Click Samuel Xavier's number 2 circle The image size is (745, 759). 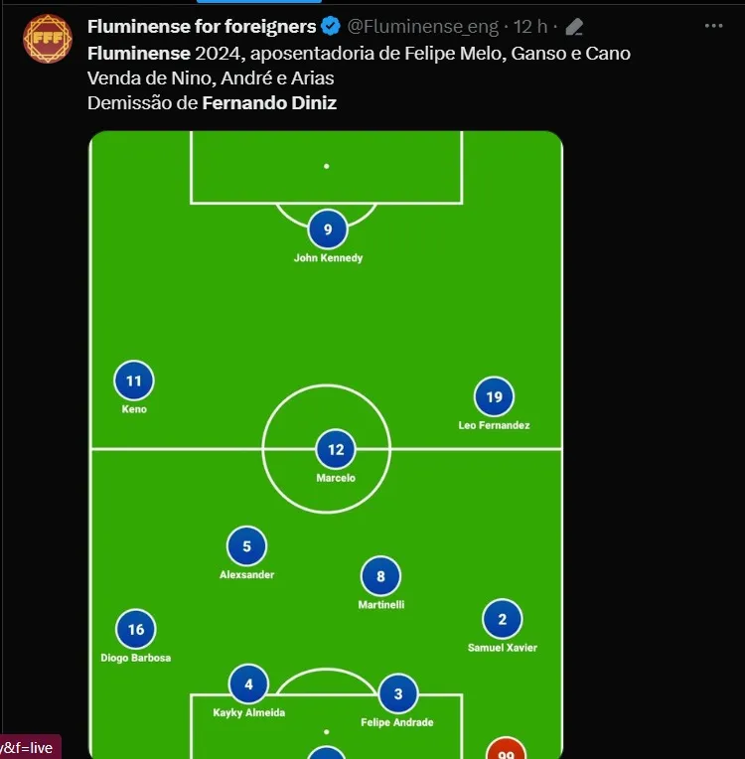click(x=502, y=620)
